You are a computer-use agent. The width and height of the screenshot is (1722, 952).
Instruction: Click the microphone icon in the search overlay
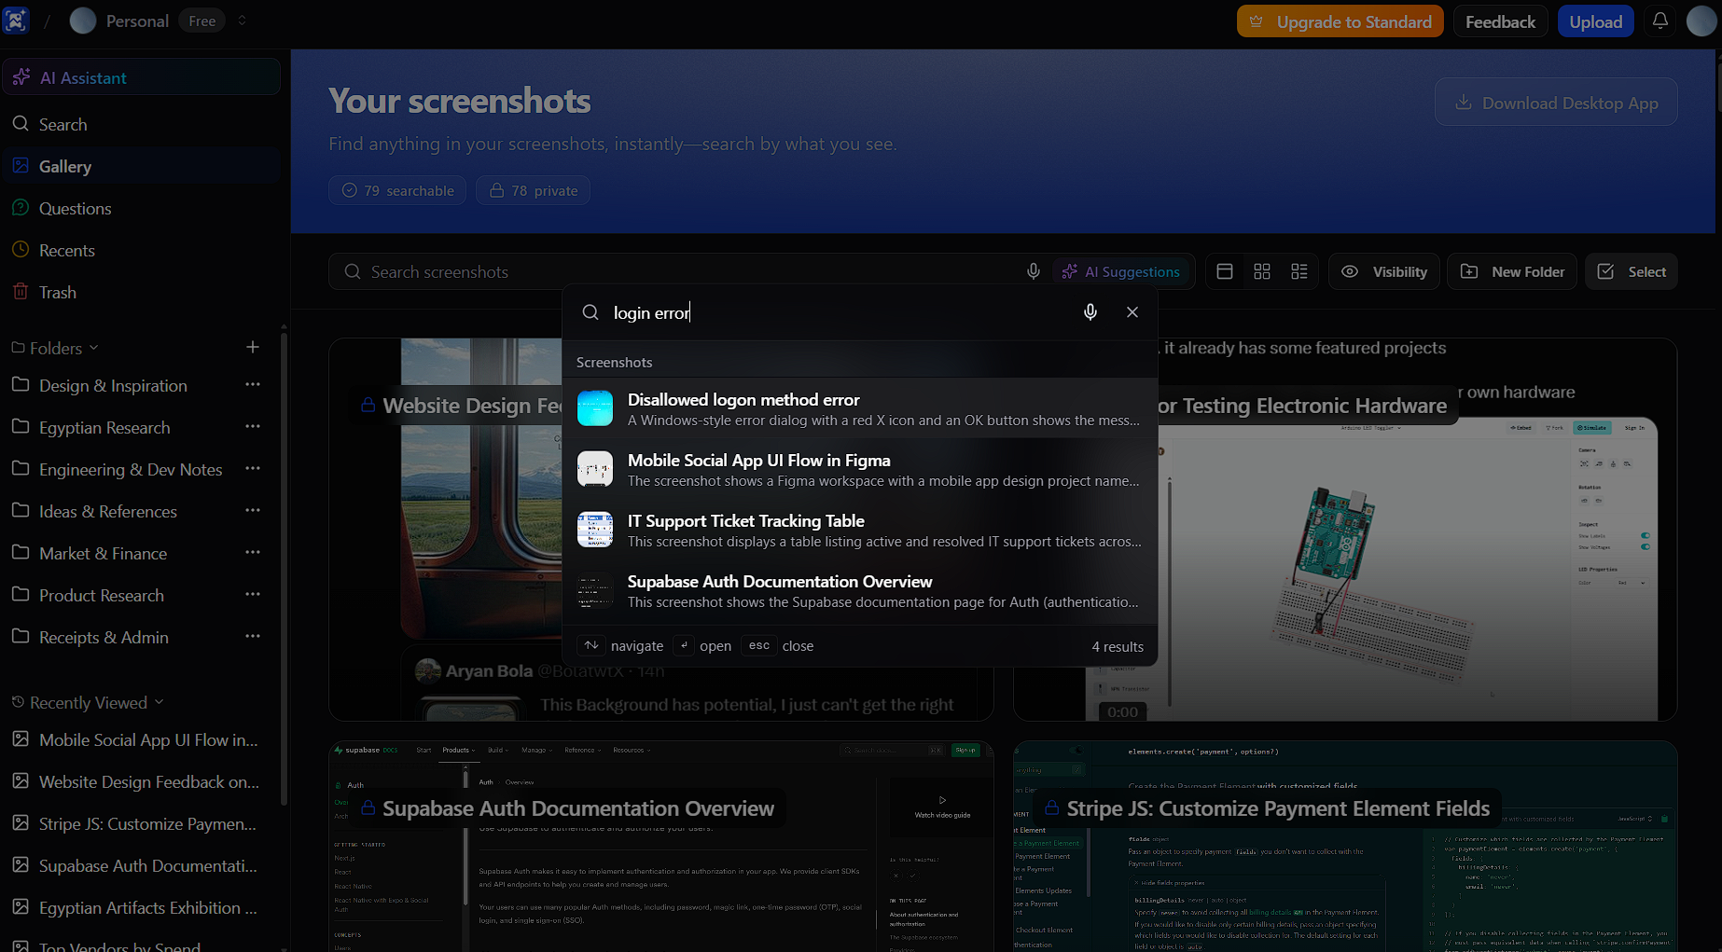tap(1090, 311)
